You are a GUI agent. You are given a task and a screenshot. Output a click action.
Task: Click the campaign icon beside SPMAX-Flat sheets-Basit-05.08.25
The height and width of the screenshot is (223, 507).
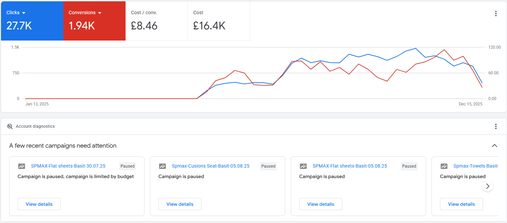303,166
